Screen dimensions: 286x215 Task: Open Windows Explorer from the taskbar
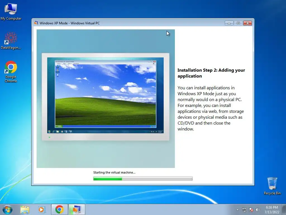click(25, 210)
